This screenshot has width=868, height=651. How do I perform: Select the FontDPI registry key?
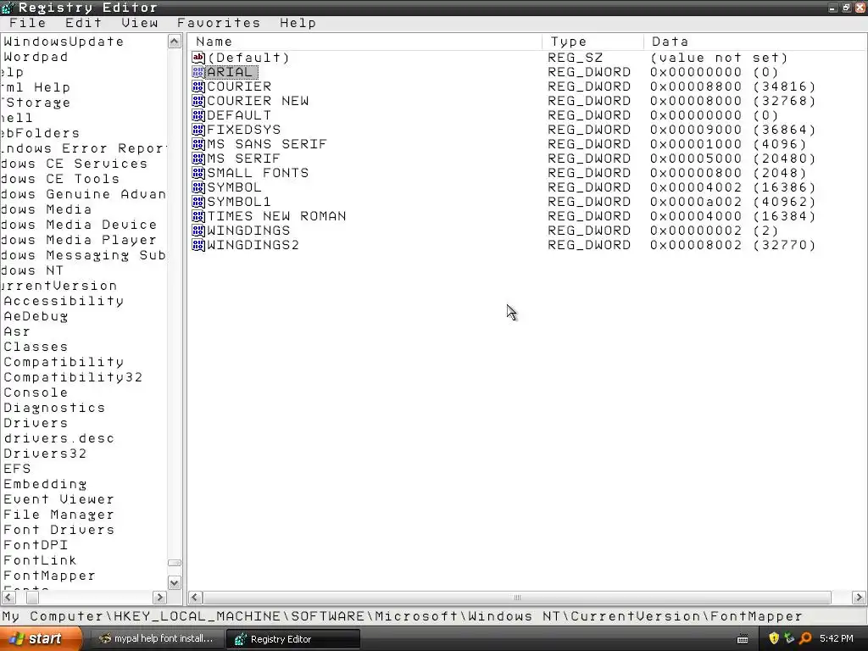click(x=36, y=545)
